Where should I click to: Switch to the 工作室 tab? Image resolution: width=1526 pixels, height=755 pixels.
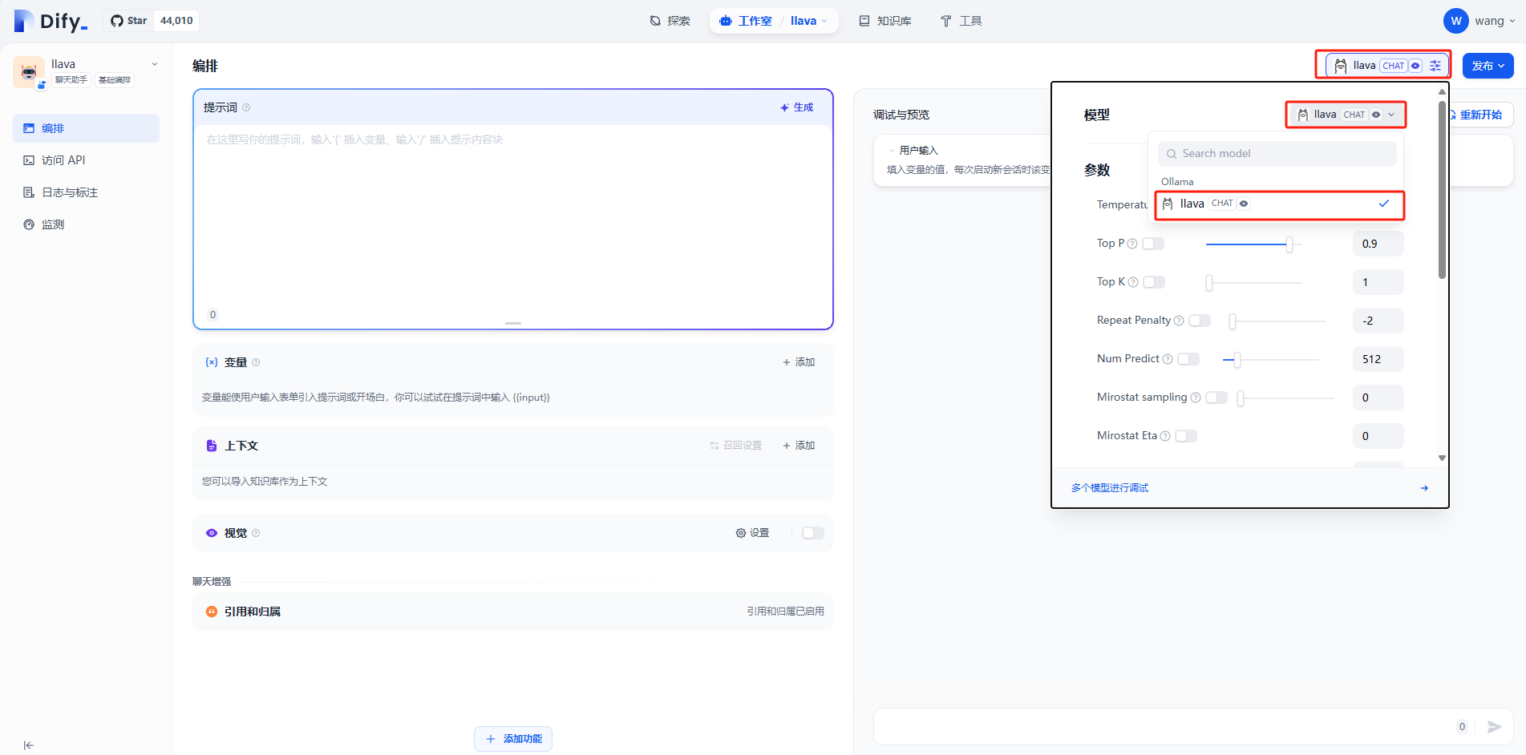click(x=746, y=21)
